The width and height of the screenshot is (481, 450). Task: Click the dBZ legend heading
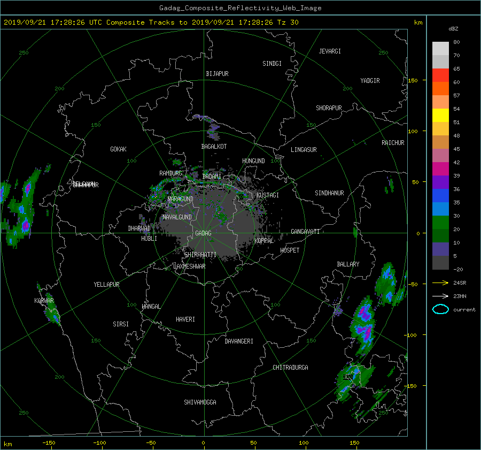tap(453, 29)
